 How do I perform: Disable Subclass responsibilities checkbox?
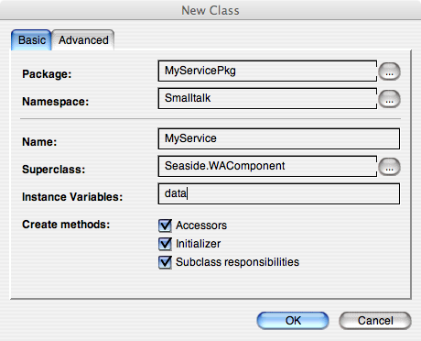coord(165,262)
